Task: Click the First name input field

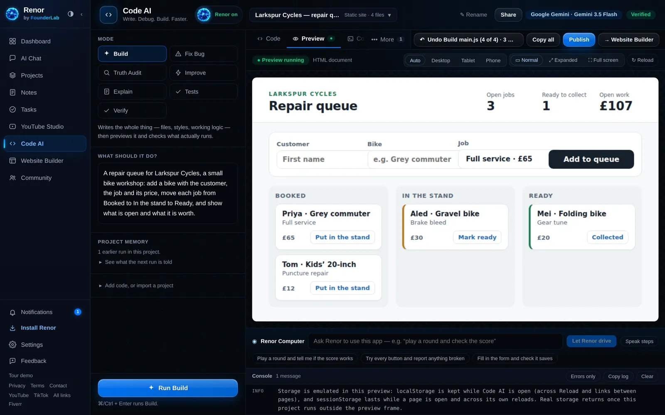Action: click(x=322, y=159)
